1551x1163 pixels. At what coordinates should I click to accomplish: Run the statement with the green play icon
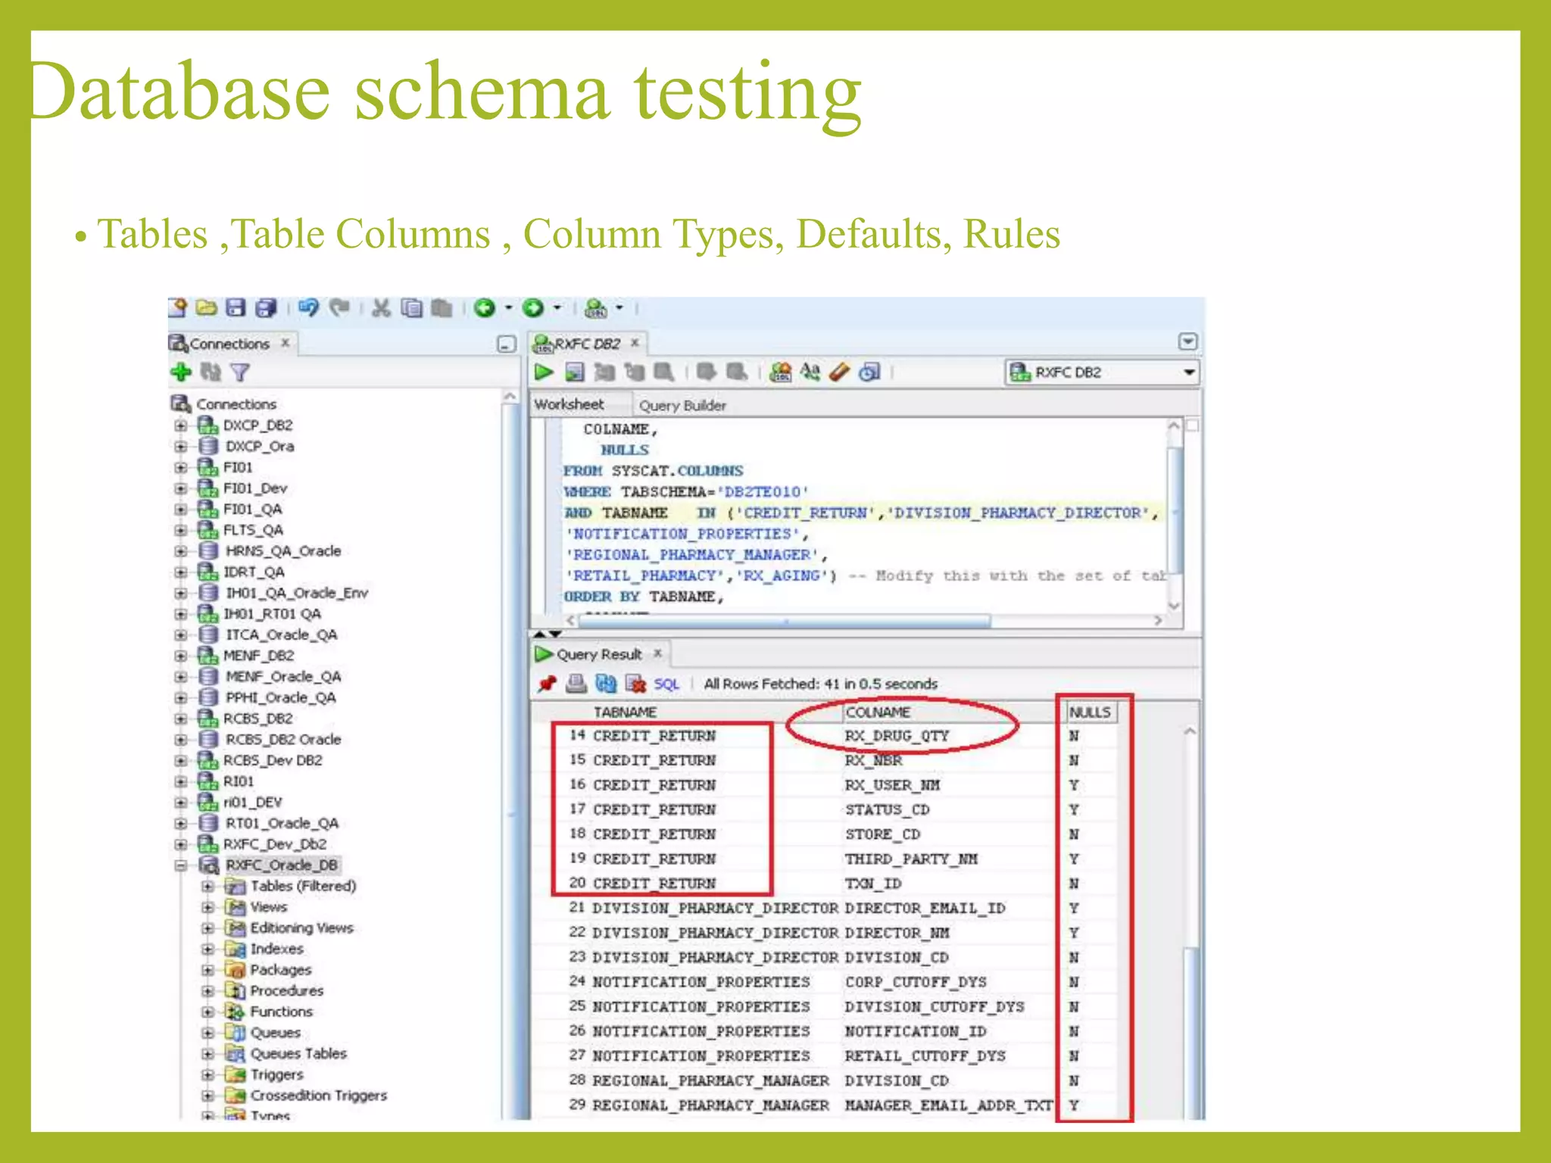click(x=544, y=372)
